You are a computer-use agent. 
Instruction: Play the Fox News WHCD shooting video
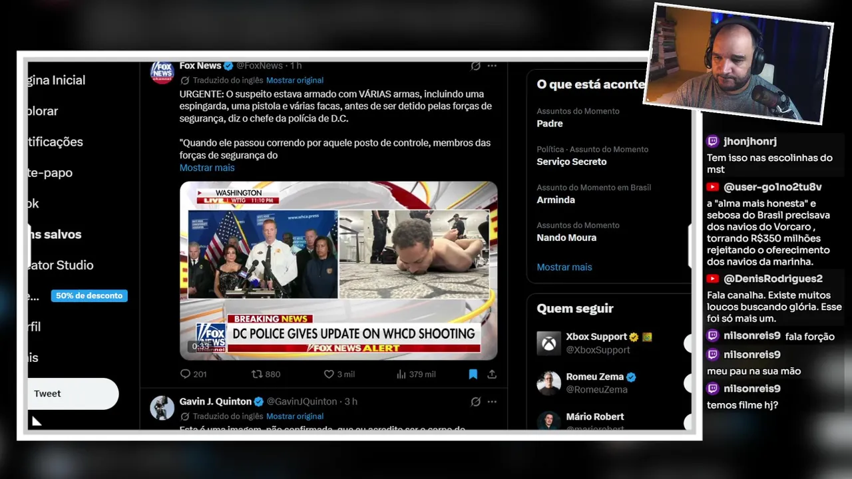(x=338, y=270)
